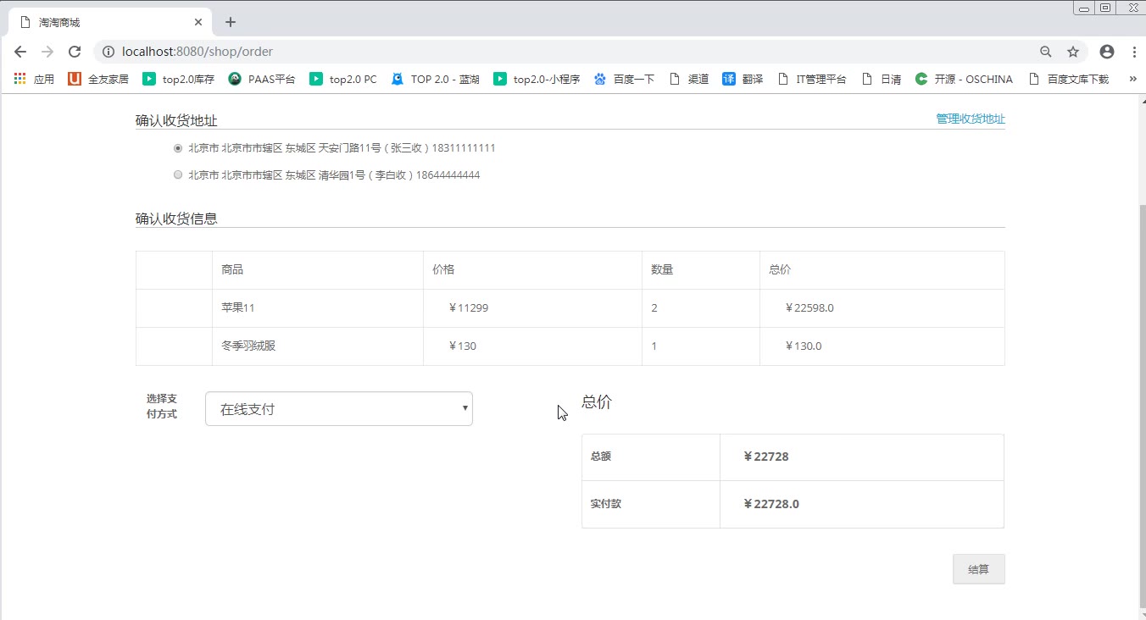Click the 结算 checkout button
1146x620 pixels.
(x=978, y=569)
